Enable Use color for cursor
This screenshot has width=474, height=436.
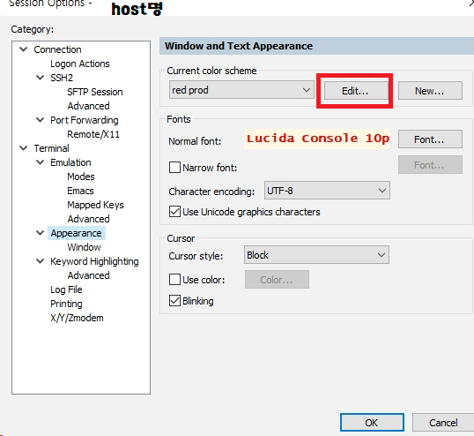click(174, 280)
